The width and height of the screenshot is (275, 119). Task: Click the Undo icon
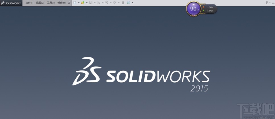107,3
